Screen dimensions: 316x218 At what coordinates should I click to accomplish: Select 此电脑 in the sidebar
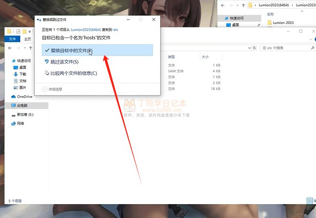pos(26,105)
